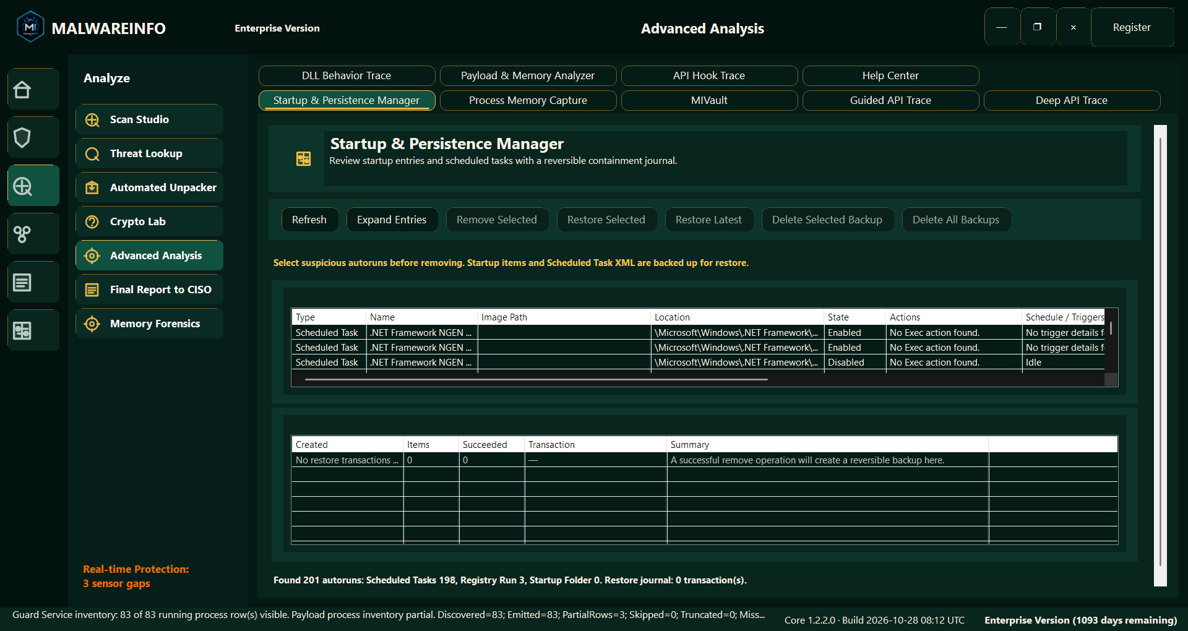Open the Guided API Trace tab
1188x631 pixels.
pyautogui.click(x=890, y=100)
